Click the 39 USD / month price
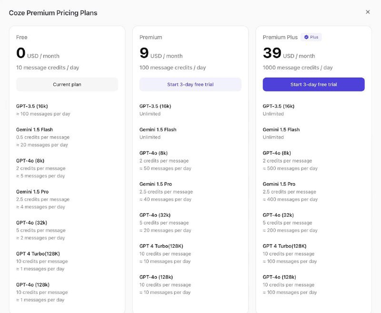Viewport: 381px width, 313px height. tap(289, 53)
